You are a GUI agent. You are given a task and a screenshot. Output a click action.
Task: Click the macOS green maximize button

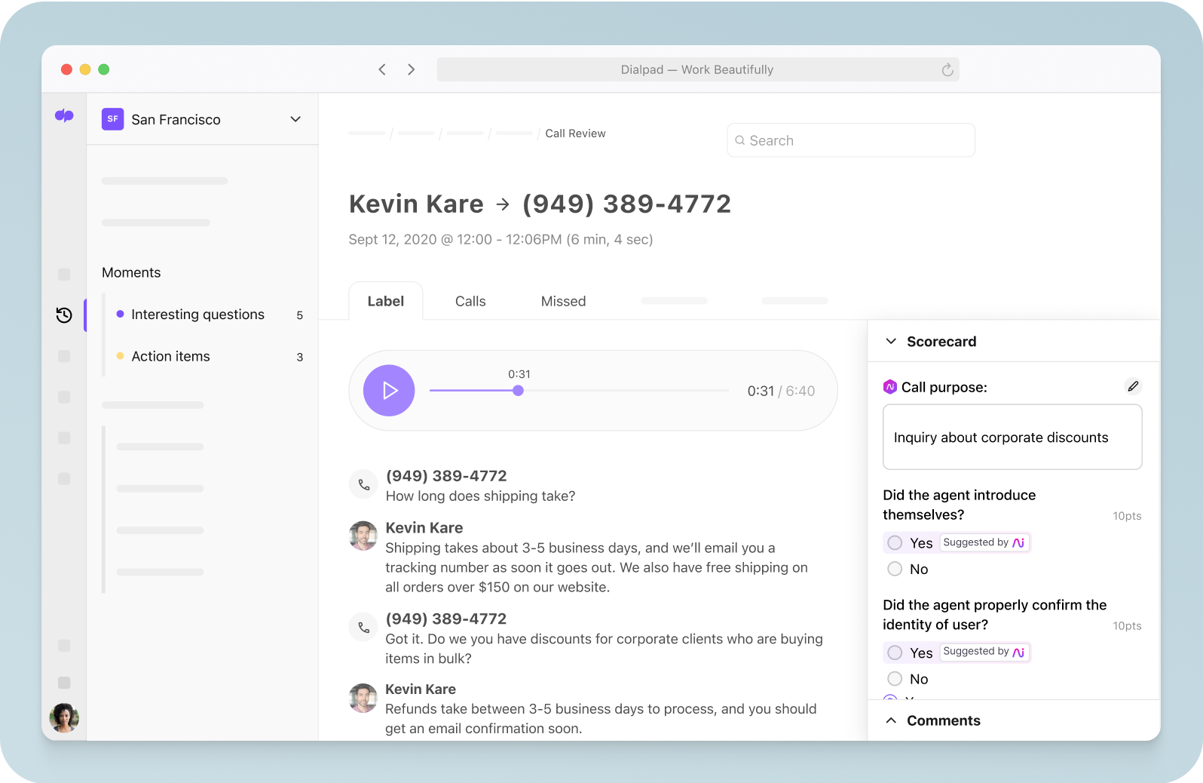104,69
